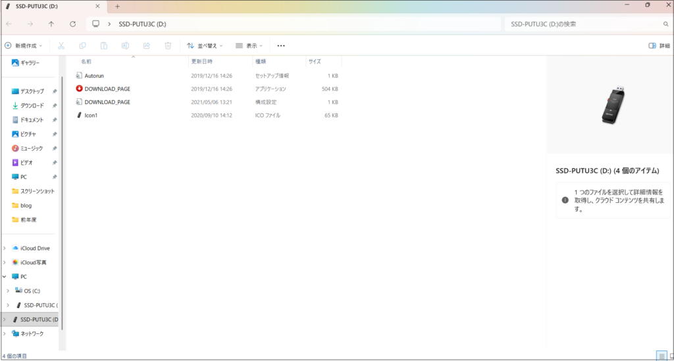Click the 新規作成 new button

(x=23, y=46)
